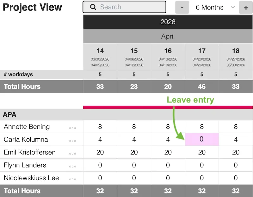Click the Project View heading
253x197 pixels.
coord(32,7)
